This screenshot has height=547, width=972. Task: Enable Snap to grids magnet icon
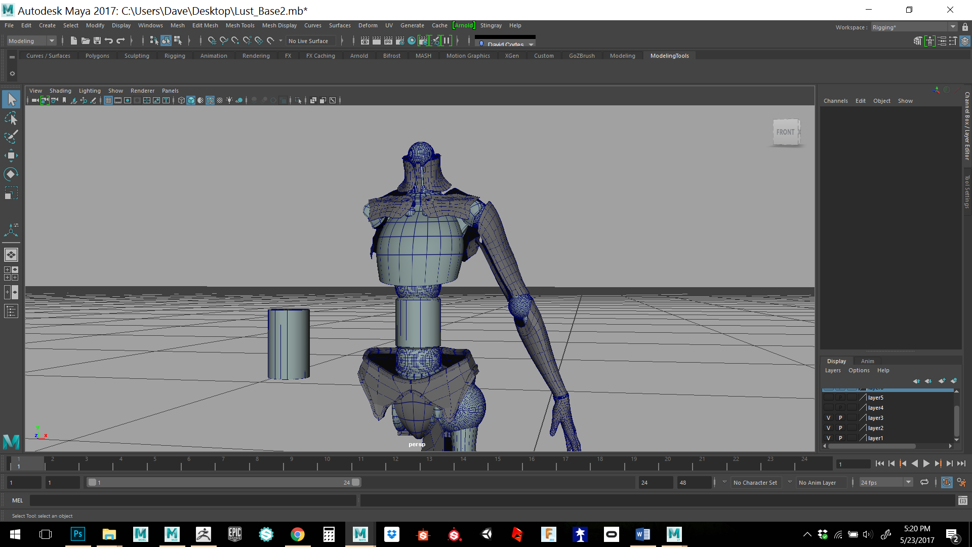(212, 41)
